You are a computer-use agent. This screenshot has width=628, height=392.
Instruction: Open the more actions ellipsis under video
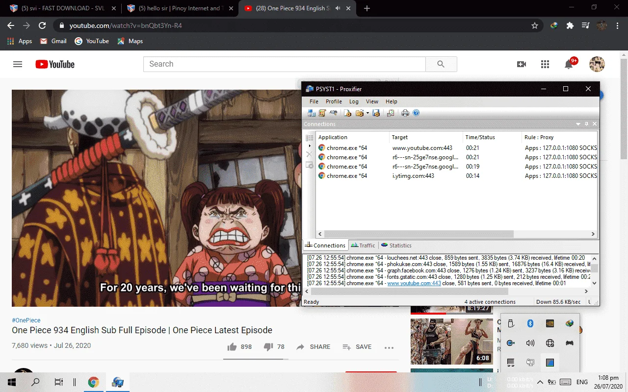tap(389, 347)
